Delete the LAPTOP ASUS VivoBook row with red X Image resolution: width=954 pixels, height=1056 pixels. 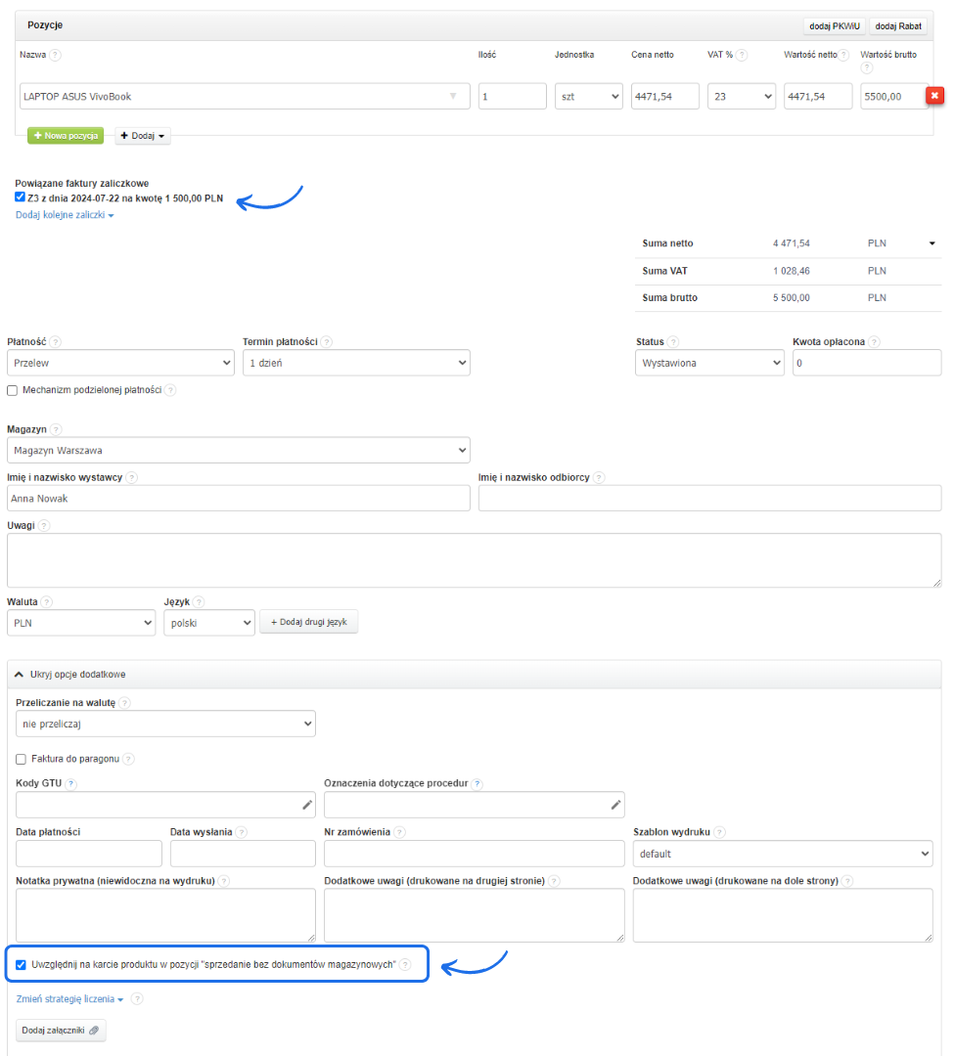[x=934, y=96]
